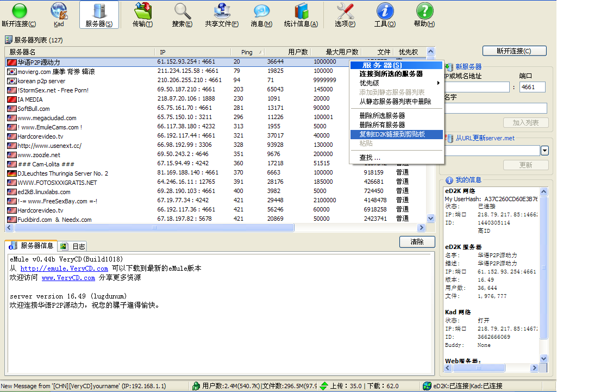Viewport: 607px width, 392px height.
Task: Open the emule.VeryCD.com hyperlink
Action: (64, 269)
